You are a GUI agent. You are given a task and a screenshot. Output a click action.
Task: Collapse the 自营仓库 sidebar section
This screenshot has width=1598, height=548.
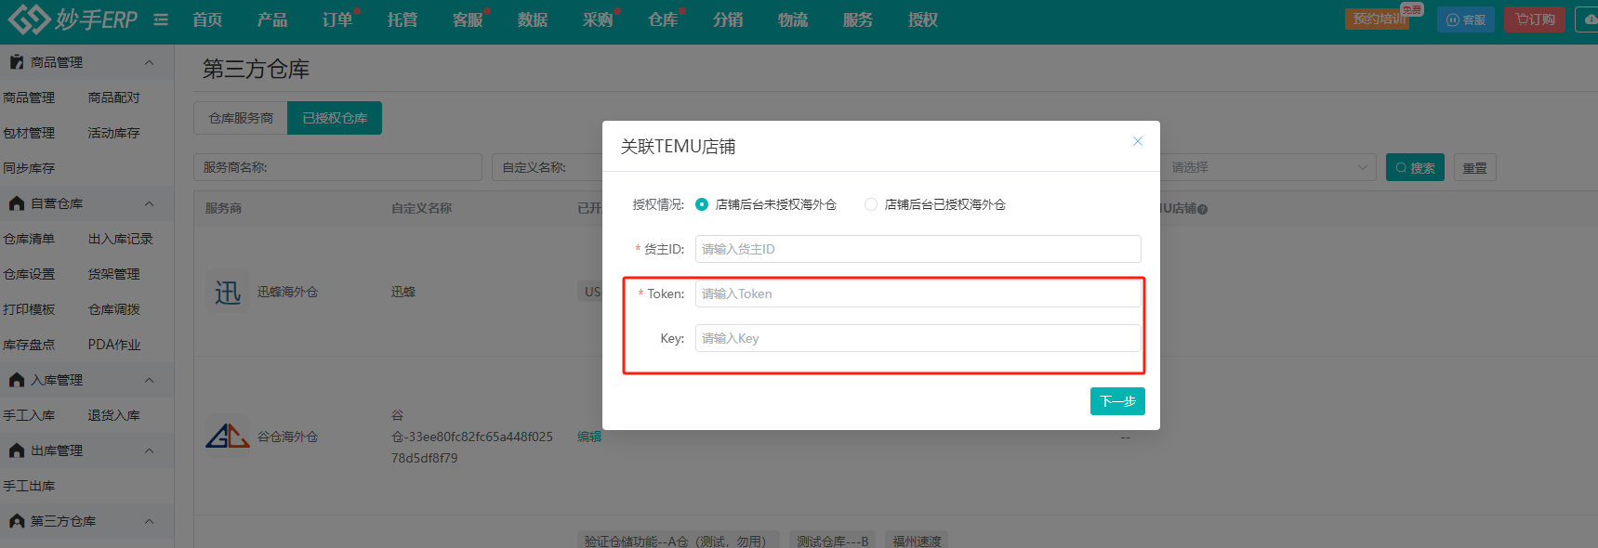[149, 203]
